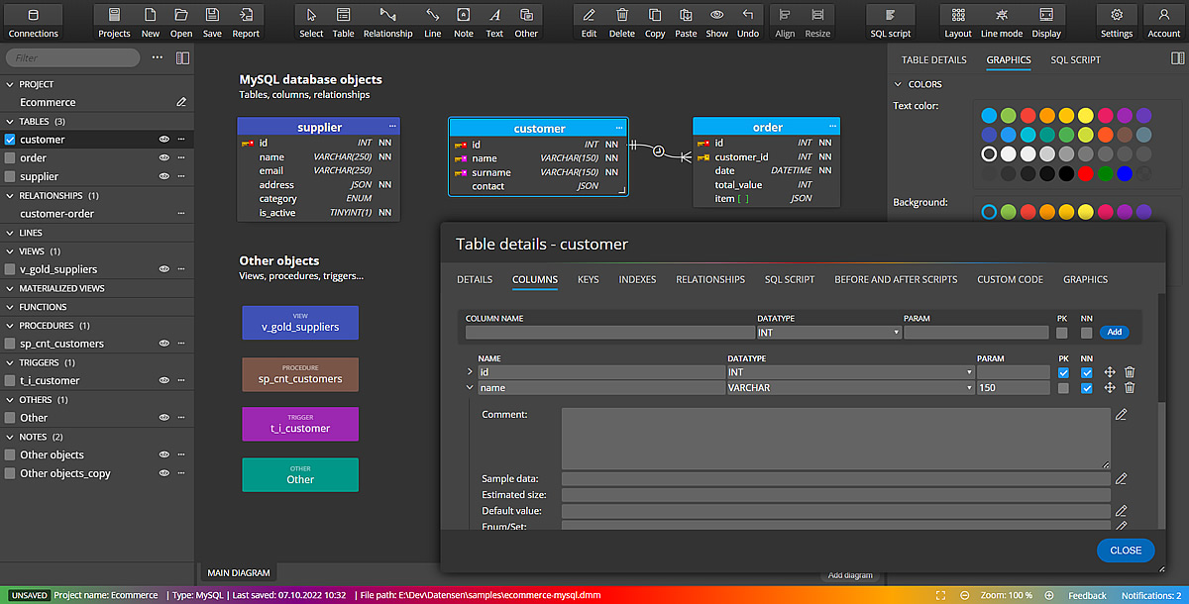Click the blue Add button
This screenshot has height=604, width=1189.
pos(1115,332)
